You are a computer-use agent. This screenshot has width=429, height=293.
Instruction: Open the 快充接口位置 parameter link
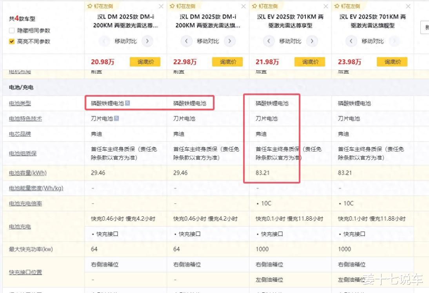[25, 272]
